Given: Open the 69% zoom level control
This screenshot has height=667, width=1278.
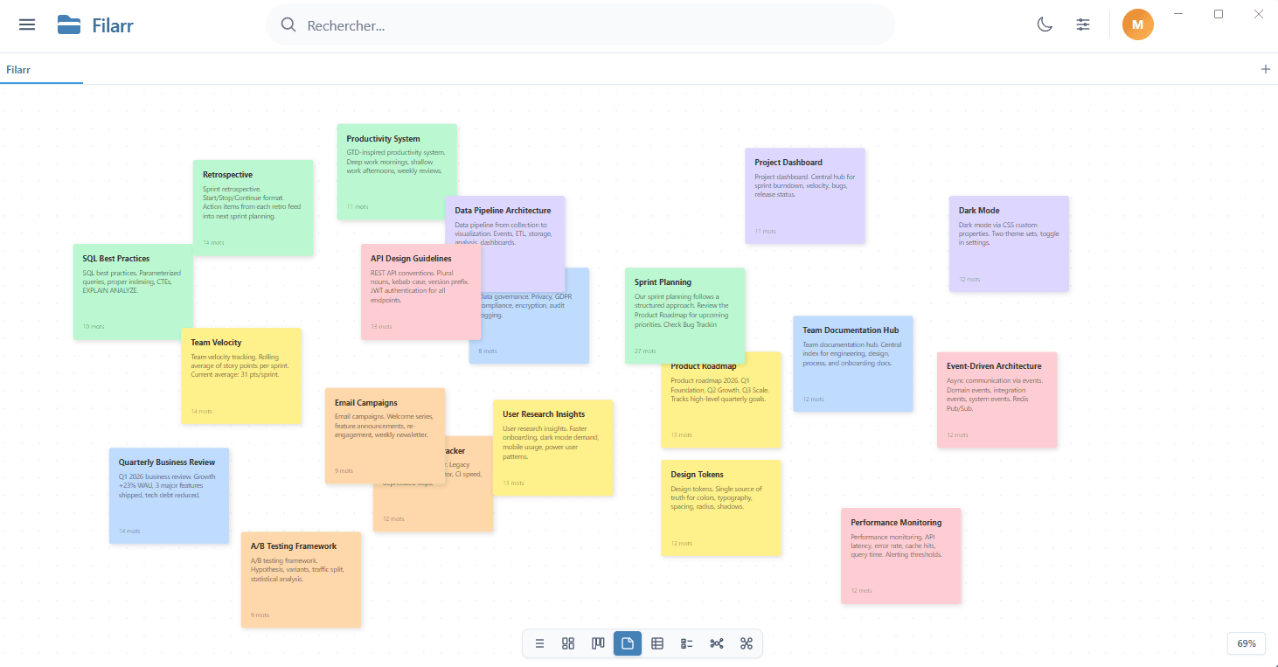Looking at the screenshot, I should 1247,643.
